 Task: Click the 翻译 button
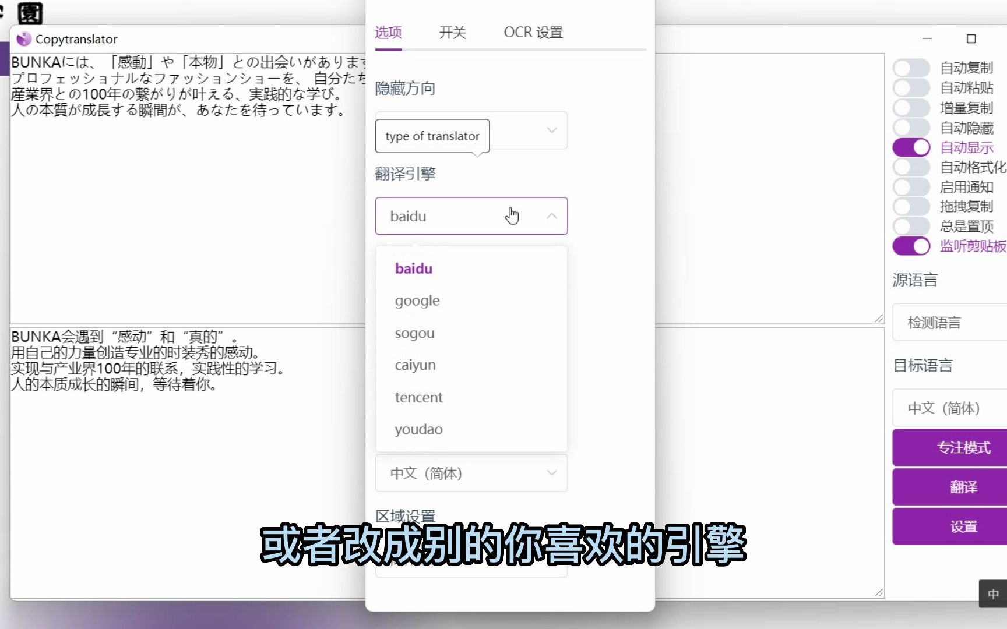950,487
